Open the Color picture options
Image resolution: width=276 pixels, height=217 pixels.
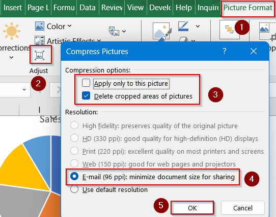point(53,26)
